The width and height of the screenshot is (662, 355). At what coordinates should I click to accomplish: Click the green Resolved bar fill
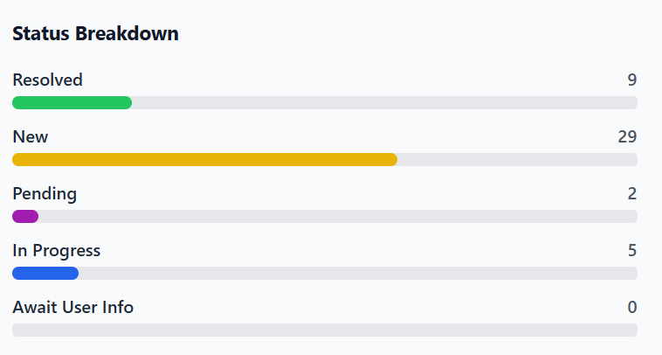coord(72,103)
